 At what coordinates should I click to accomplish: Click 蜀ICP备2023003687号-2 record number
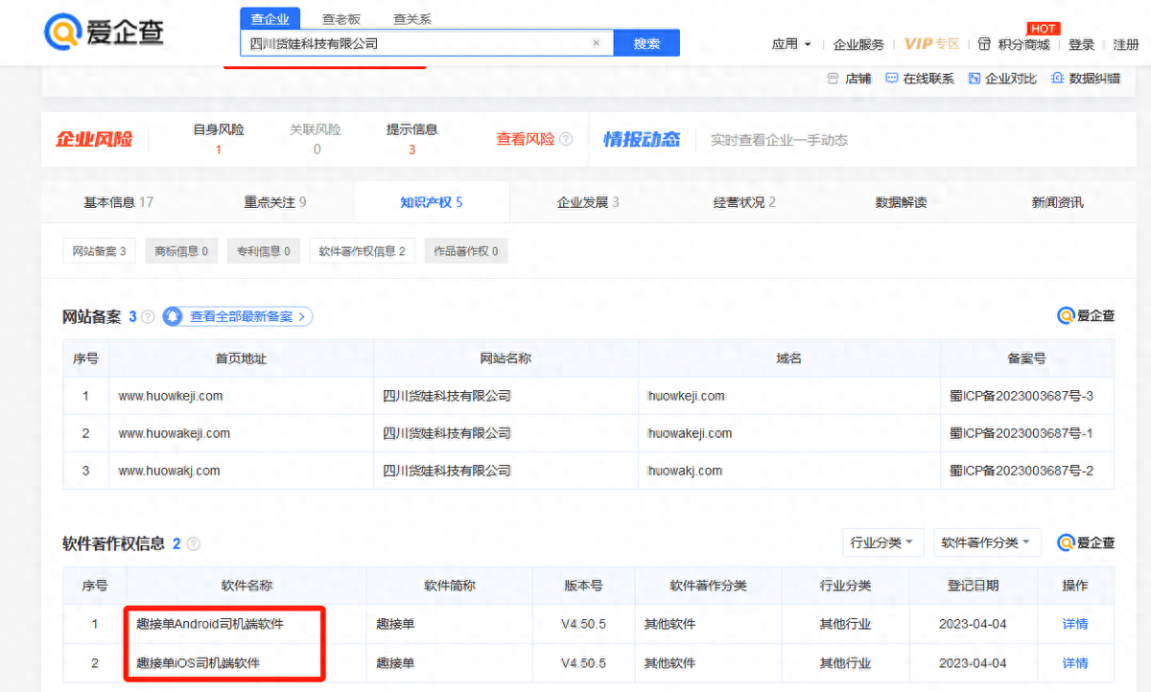click(1022, 471)
